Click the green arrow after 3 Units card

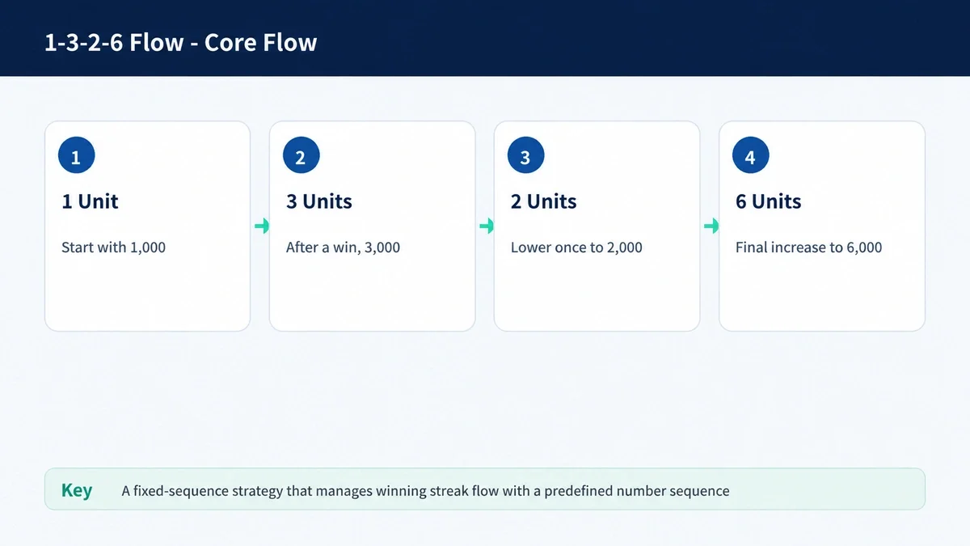pos(485,226)
